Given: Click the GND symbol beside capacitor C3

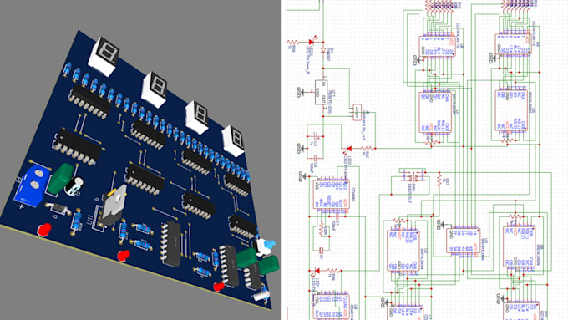Looking at the screenshot, I should click(301, 148).
